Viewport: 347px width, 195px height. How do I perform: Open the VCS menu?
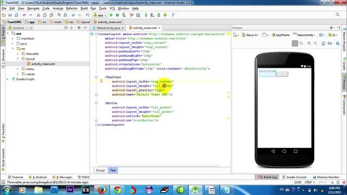(112, 9)
